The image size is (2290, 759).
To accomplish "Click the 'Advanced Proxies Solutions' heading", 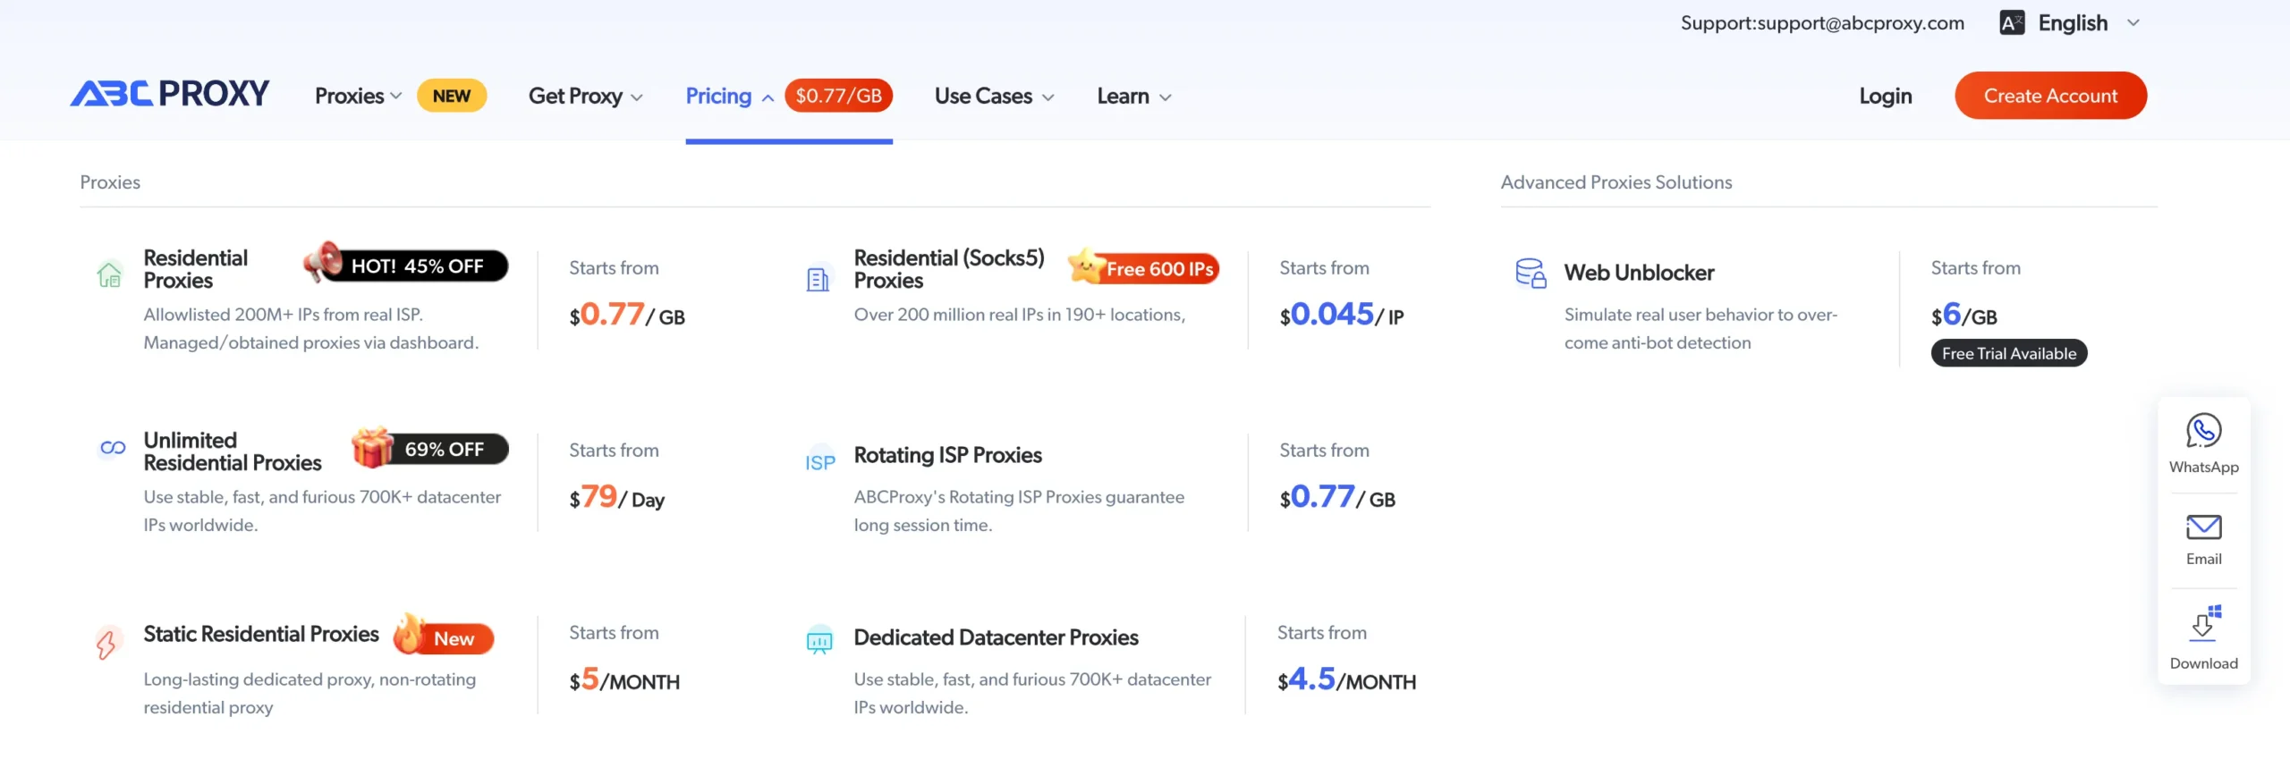I will 1616,182.
